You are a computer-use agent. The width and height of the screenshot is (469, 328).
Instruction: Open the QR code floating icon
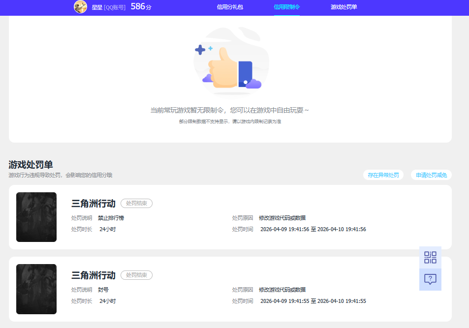click(x=430, y=258)
